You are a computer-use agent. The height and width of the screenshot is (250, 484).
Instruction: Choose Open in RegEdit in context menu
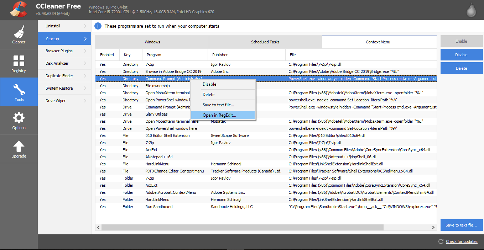tap(223, 115)
